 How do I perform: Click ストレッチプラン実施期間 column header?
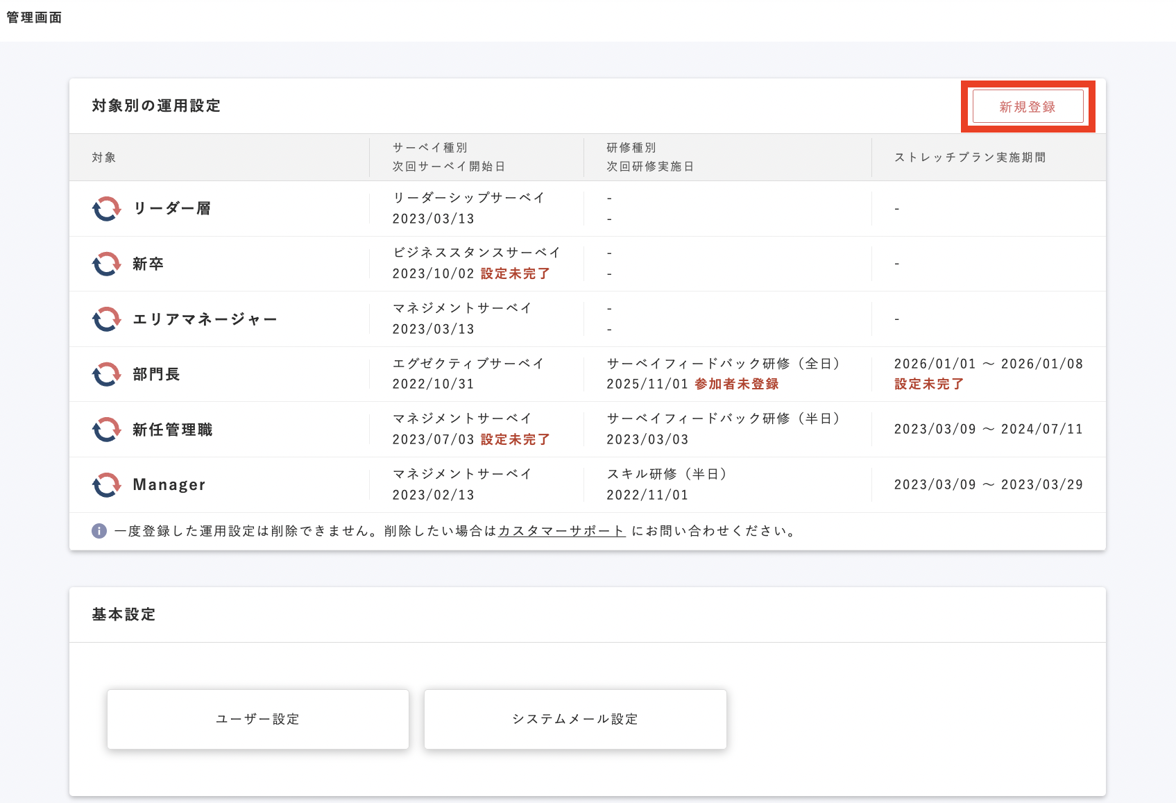[970, 158]
